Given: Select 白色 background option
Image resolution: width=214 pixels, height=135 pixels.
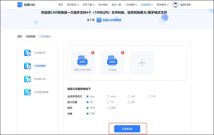Looking at the screenshot, I should pyautogui.click(x=88, y=114).
